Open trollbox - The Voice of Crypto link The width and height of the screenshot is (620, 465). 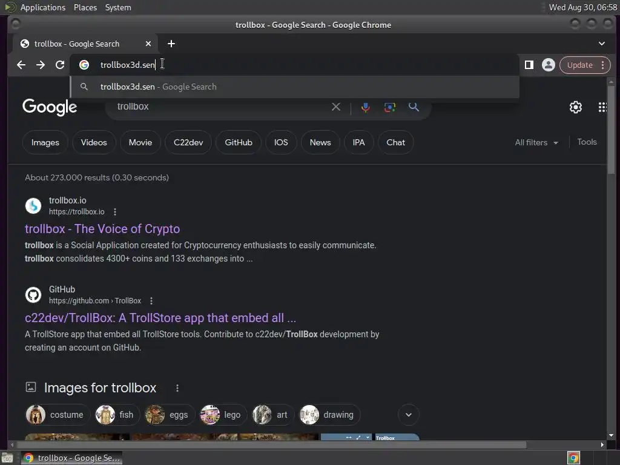pos(102,229)
